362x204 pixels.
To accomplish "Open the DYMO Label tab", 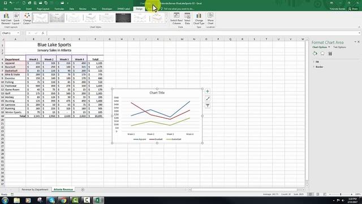I will pyautogui.click(x=124, y=9).
